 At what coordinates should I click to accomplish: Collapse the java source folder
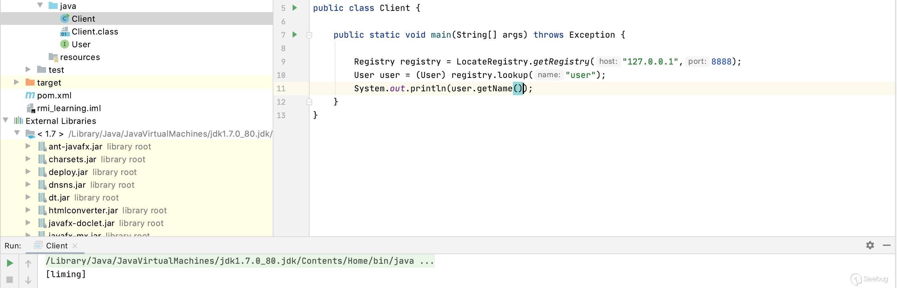40,5
